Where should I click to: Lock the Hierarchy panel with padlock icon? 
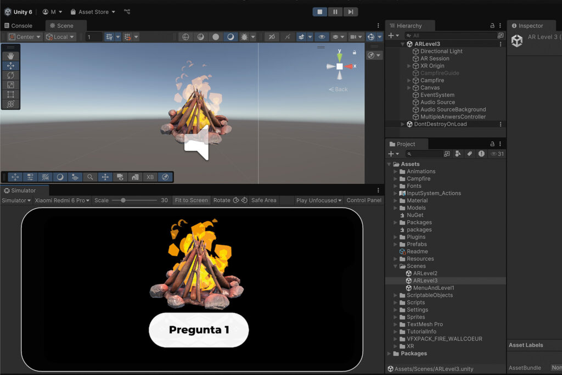(492, 26)
